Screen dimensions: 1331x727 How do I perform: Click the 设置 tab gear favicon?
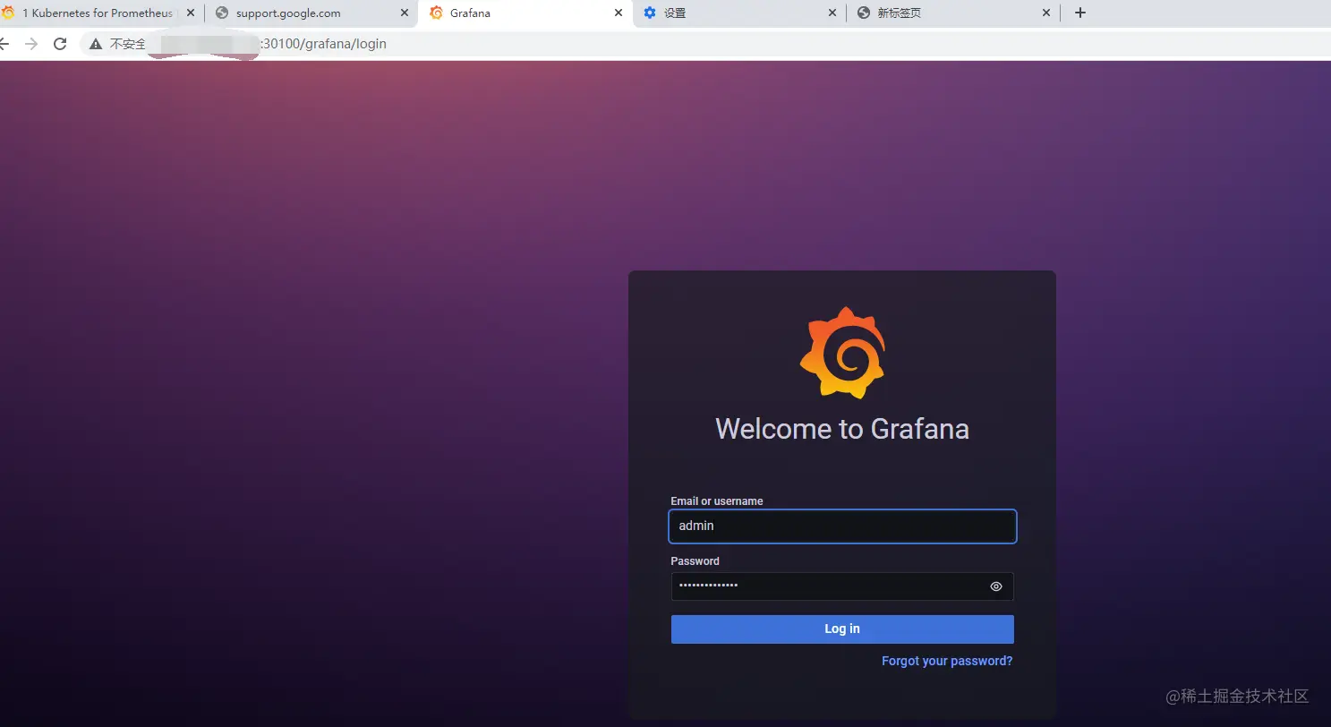[x=650, y=13]
